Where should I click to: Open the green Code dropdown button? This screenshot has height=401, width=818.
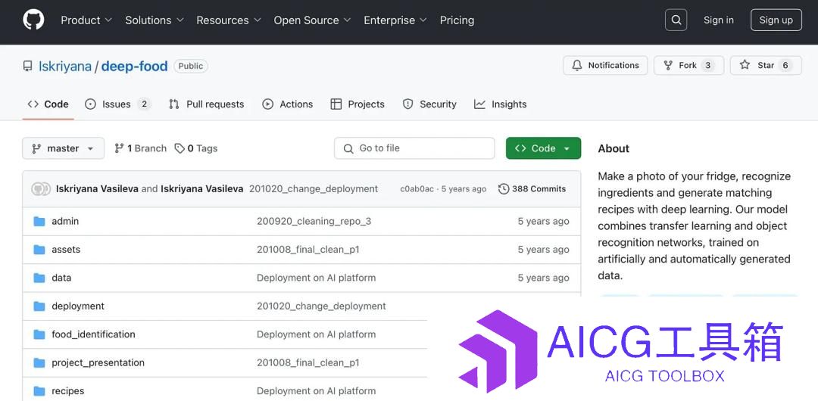(x=543, y=148)
